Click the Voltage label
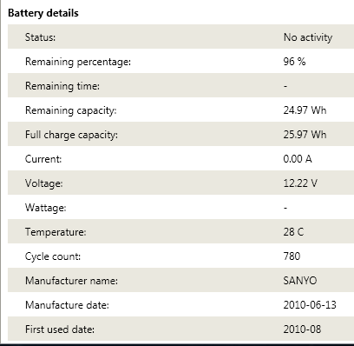Screen dimensions: 354x346 [x=44, y=183]
